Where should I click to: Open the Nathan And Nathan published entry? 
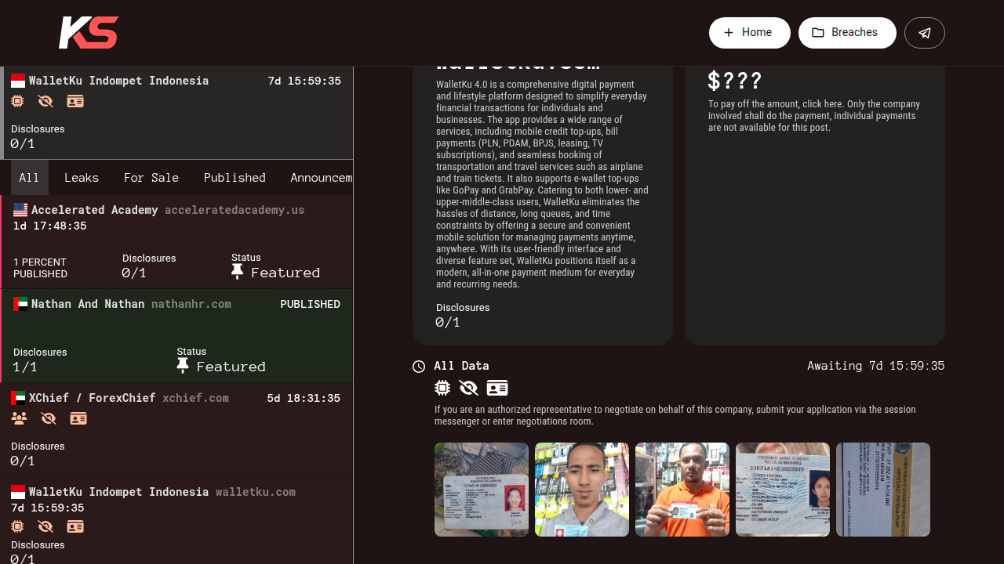(x=88, y=304)
